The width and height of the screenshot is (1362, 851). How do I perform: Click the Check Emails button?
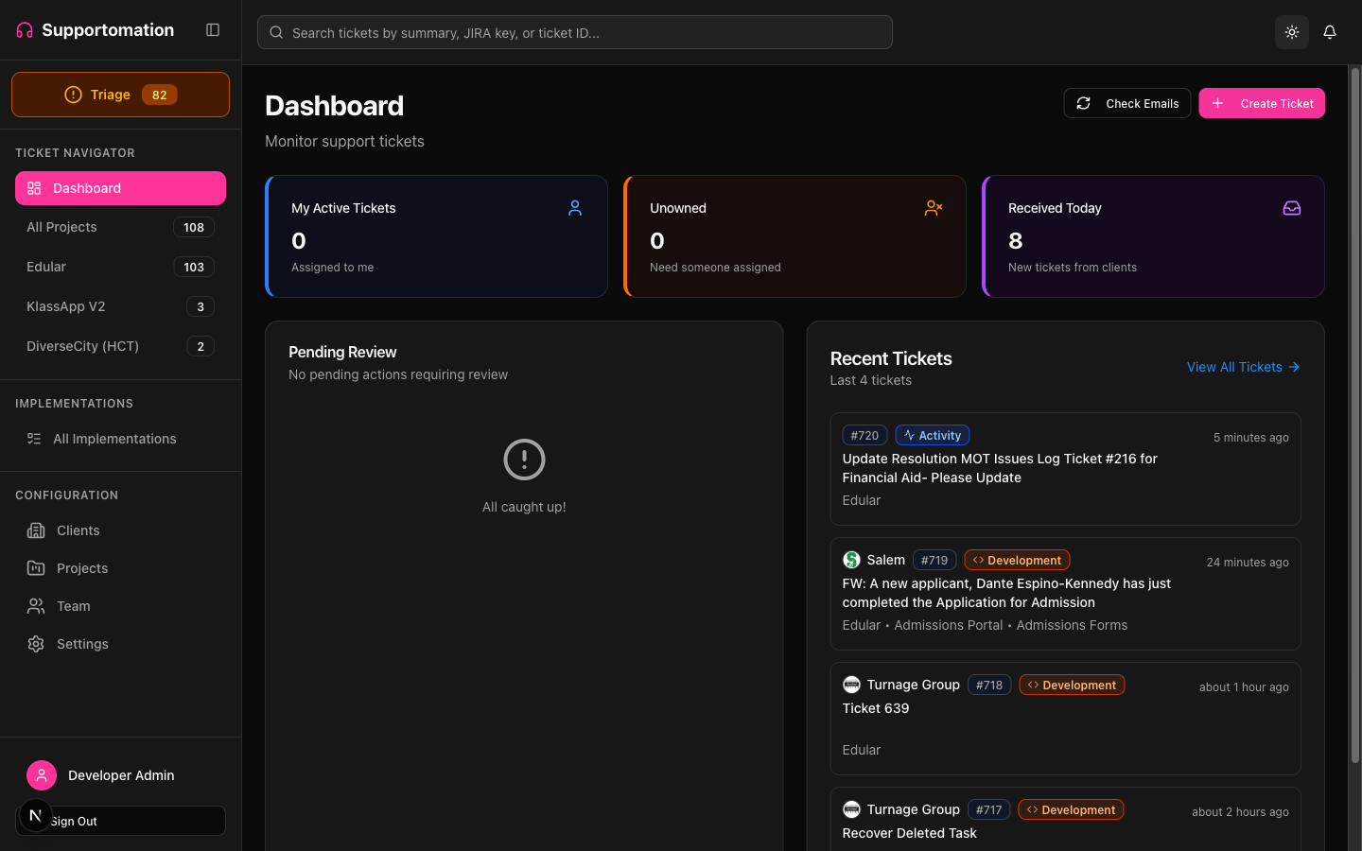point(1126,103)
